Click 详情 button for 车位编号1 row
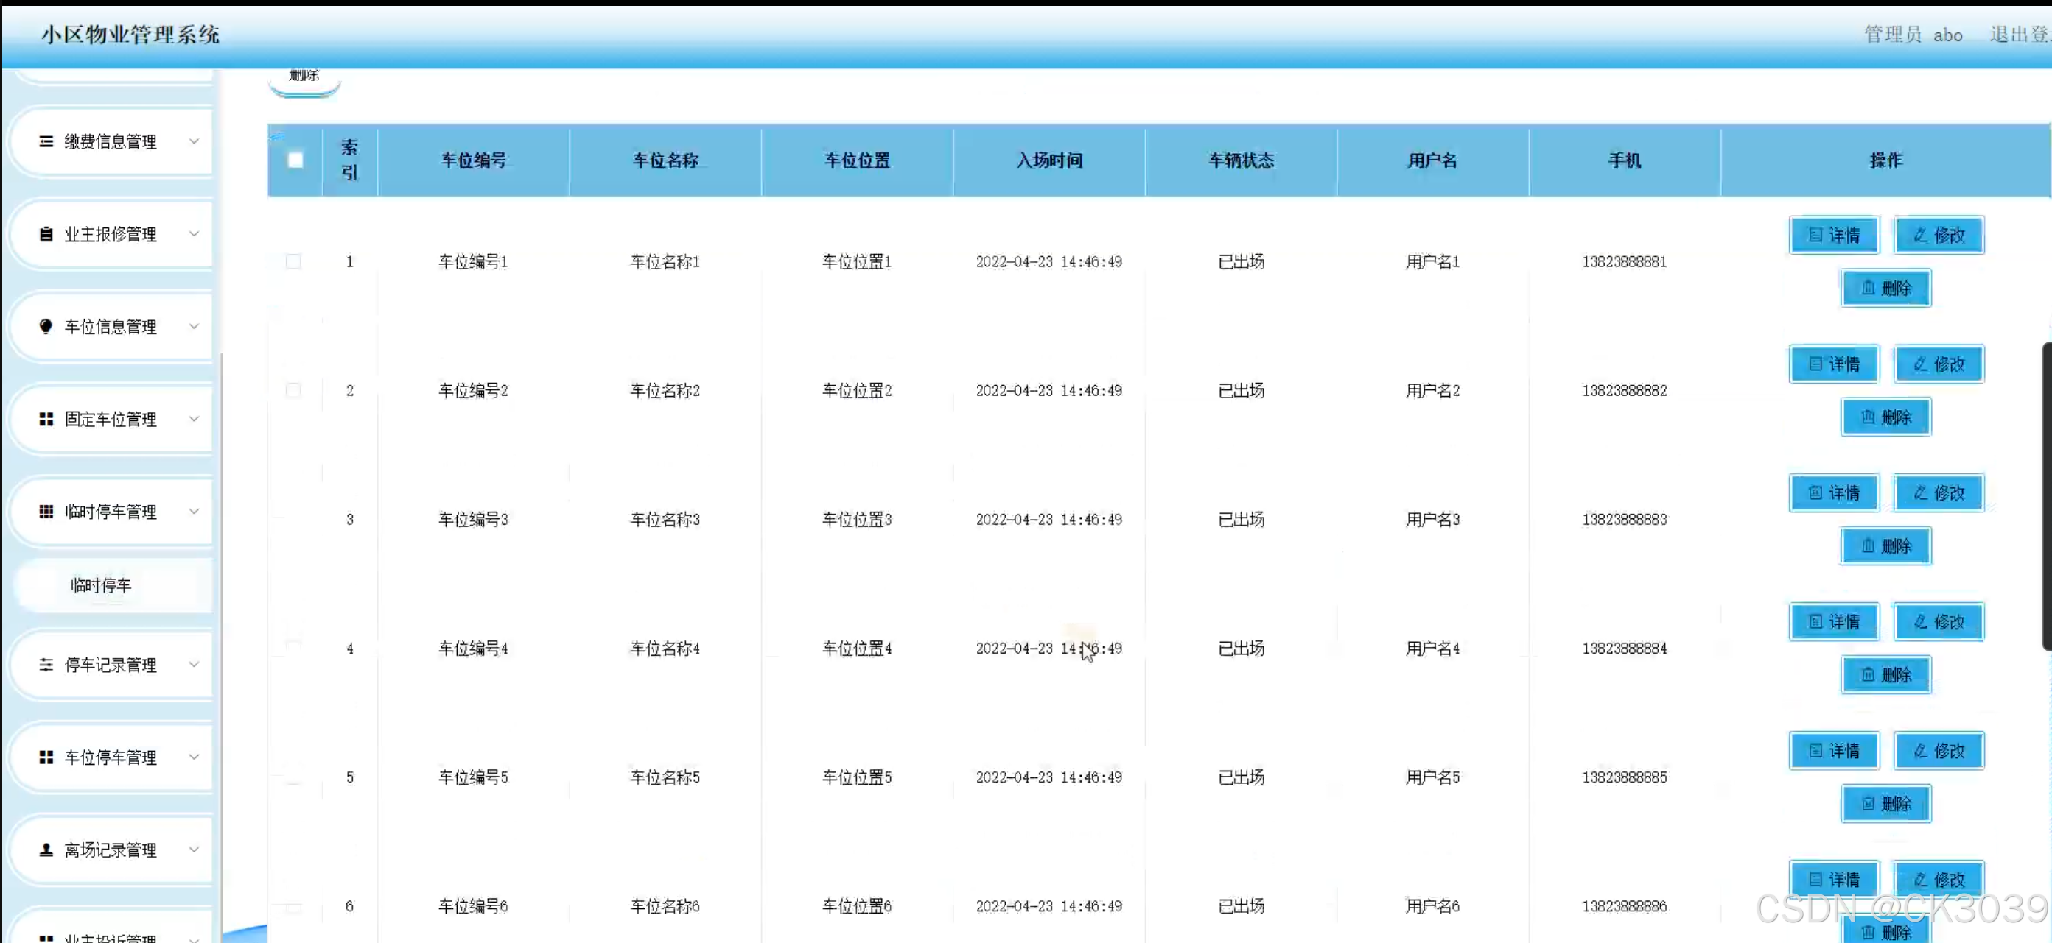2052x943 pixels. click(1834, 236)
